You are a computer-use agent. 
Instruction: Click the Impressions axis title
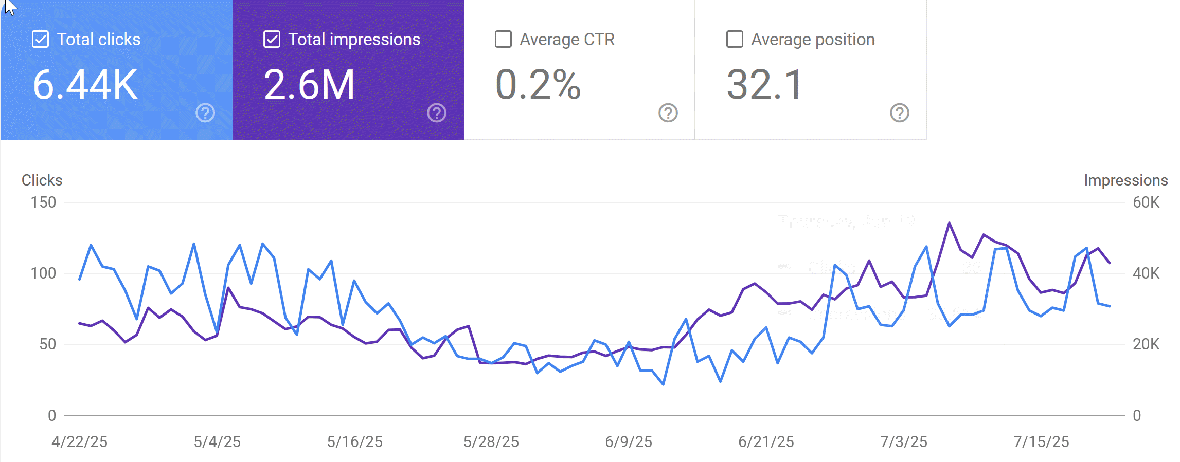pos(1125,180)
